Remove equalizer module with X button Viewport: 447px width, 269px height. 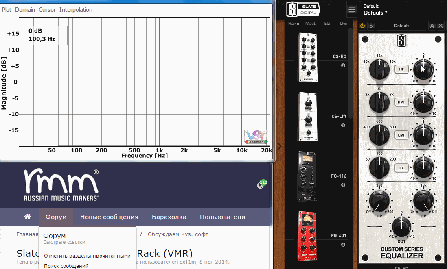point(441,26)
